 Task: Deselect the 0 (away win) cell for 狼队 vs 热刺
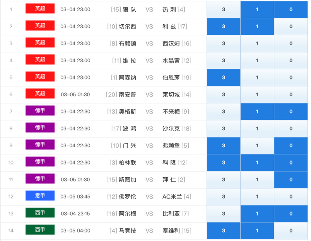click(291, 9)
